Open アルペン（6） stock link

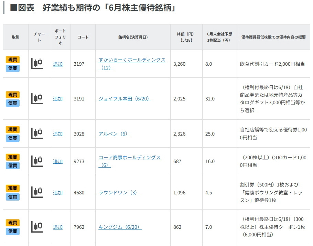[114, 133]
